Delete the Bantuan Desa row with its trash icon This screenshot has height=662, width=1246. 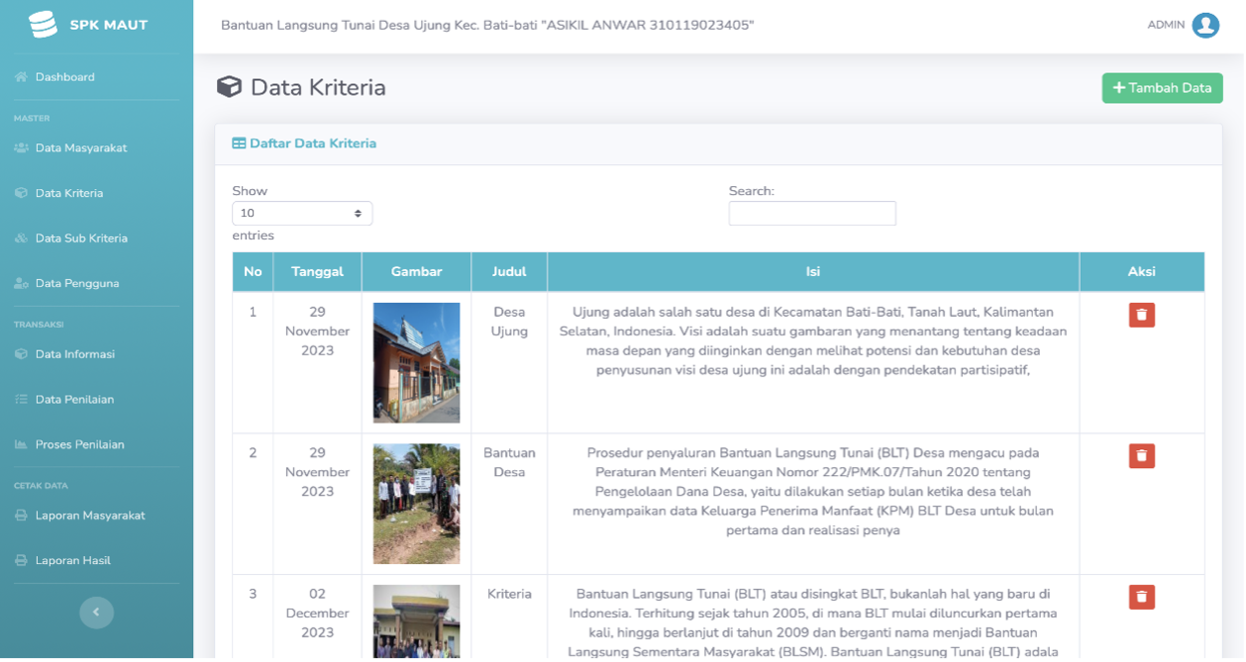tap(1142, 456)
